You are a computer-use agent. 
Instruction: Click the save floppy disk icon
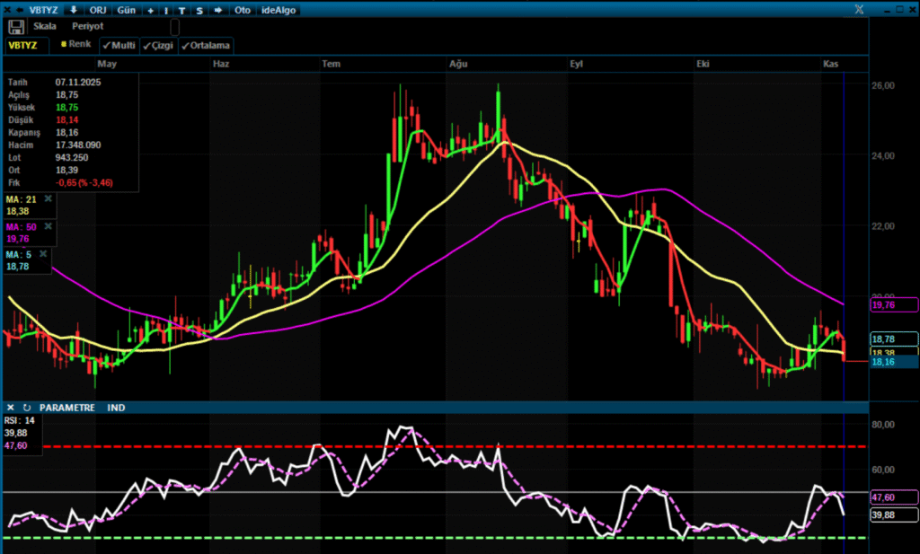[x=16, y=27]
